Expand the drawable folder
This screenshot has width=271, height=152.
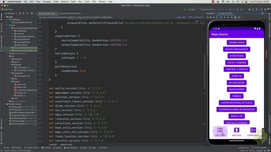pos(10,59)
